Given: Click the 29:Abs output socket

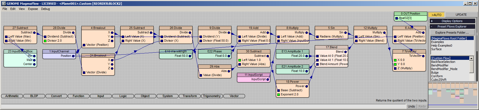Looking at the screenshot, I should pyautogui.click(x=229, y=71).
